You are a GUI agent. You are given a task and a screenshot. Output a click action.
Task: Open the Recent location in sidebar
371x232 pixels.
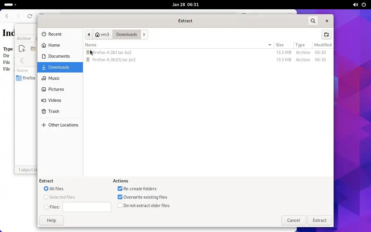pyautogui.click(x=60, y=34)
